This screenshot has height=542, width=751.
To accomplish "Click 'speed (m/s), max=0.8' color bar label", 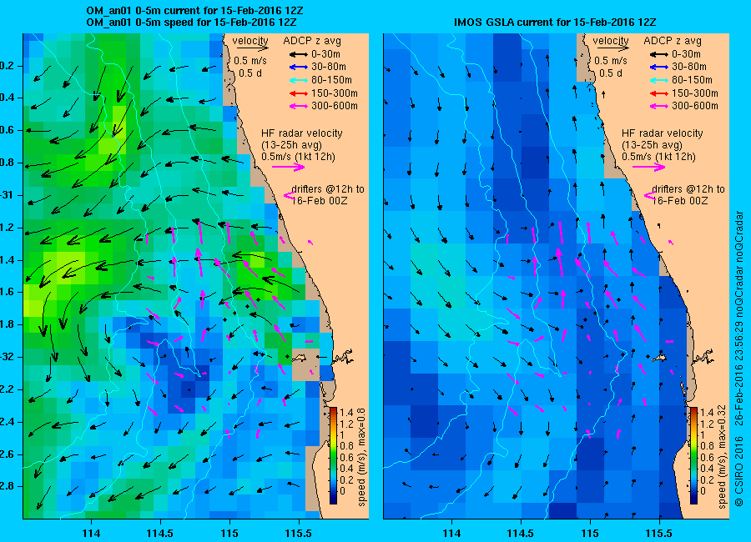I will pos(361,458).
